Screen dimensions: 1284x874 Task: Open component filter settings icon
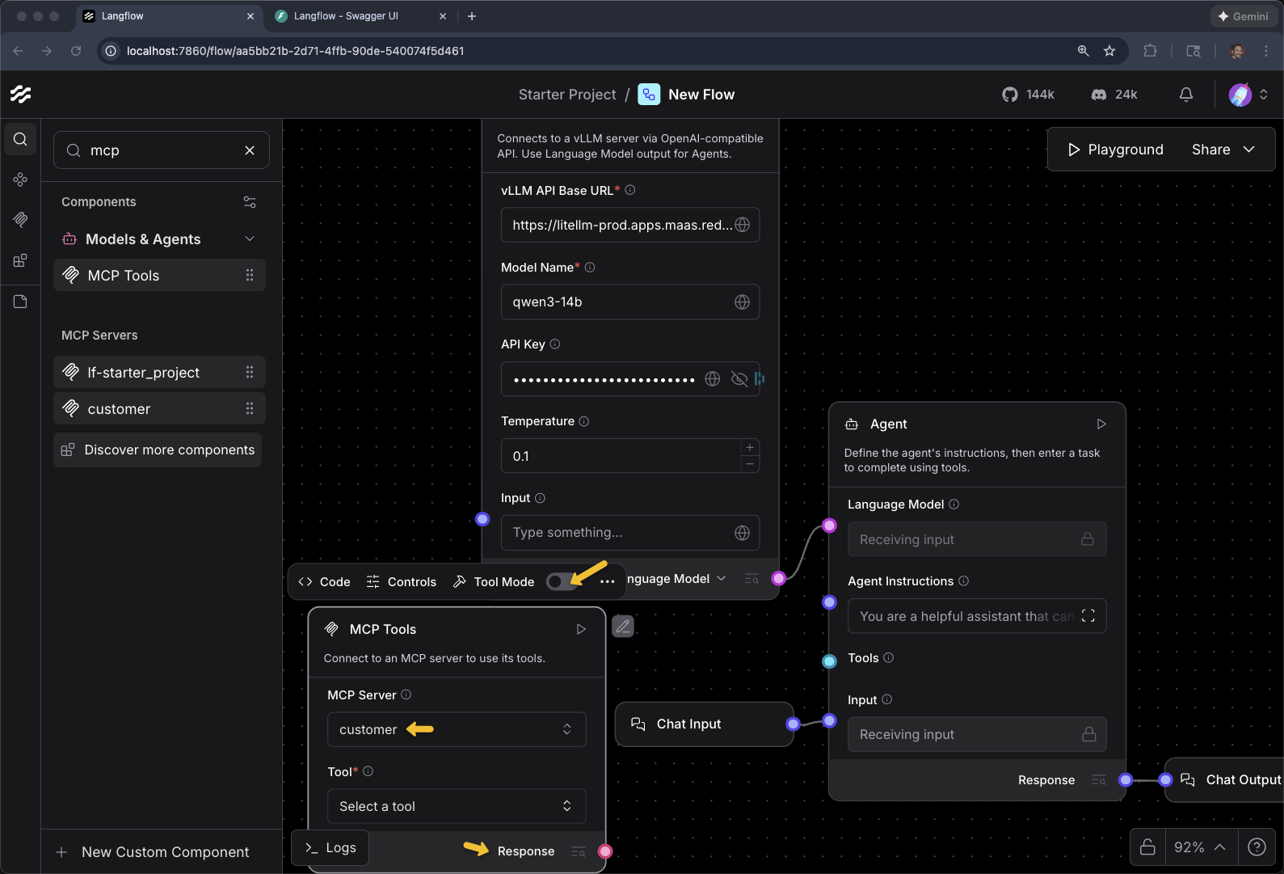click(x=250, y=202)
